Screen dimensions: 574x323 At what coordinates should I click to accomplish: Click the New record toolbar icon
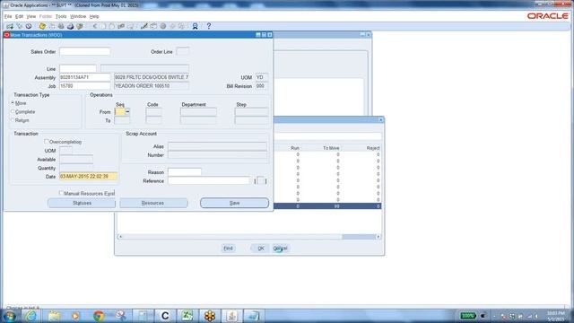10,26
